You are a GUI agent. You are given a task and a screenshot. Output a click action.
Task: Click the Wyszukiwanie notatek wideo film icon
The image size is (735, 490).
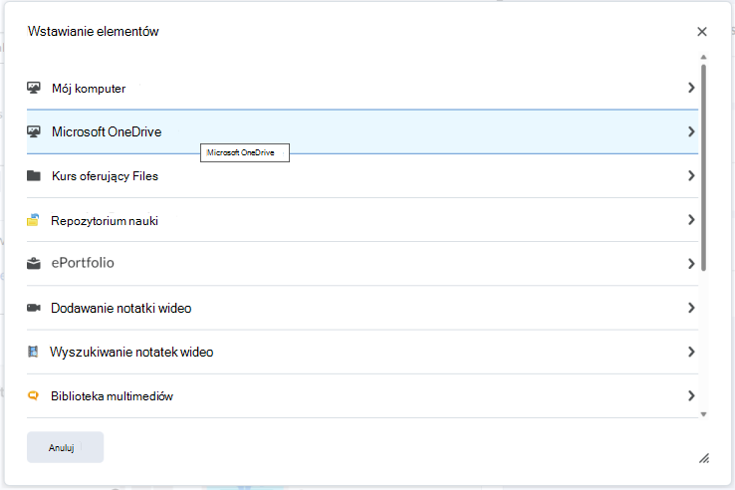(x=33, y=352)
